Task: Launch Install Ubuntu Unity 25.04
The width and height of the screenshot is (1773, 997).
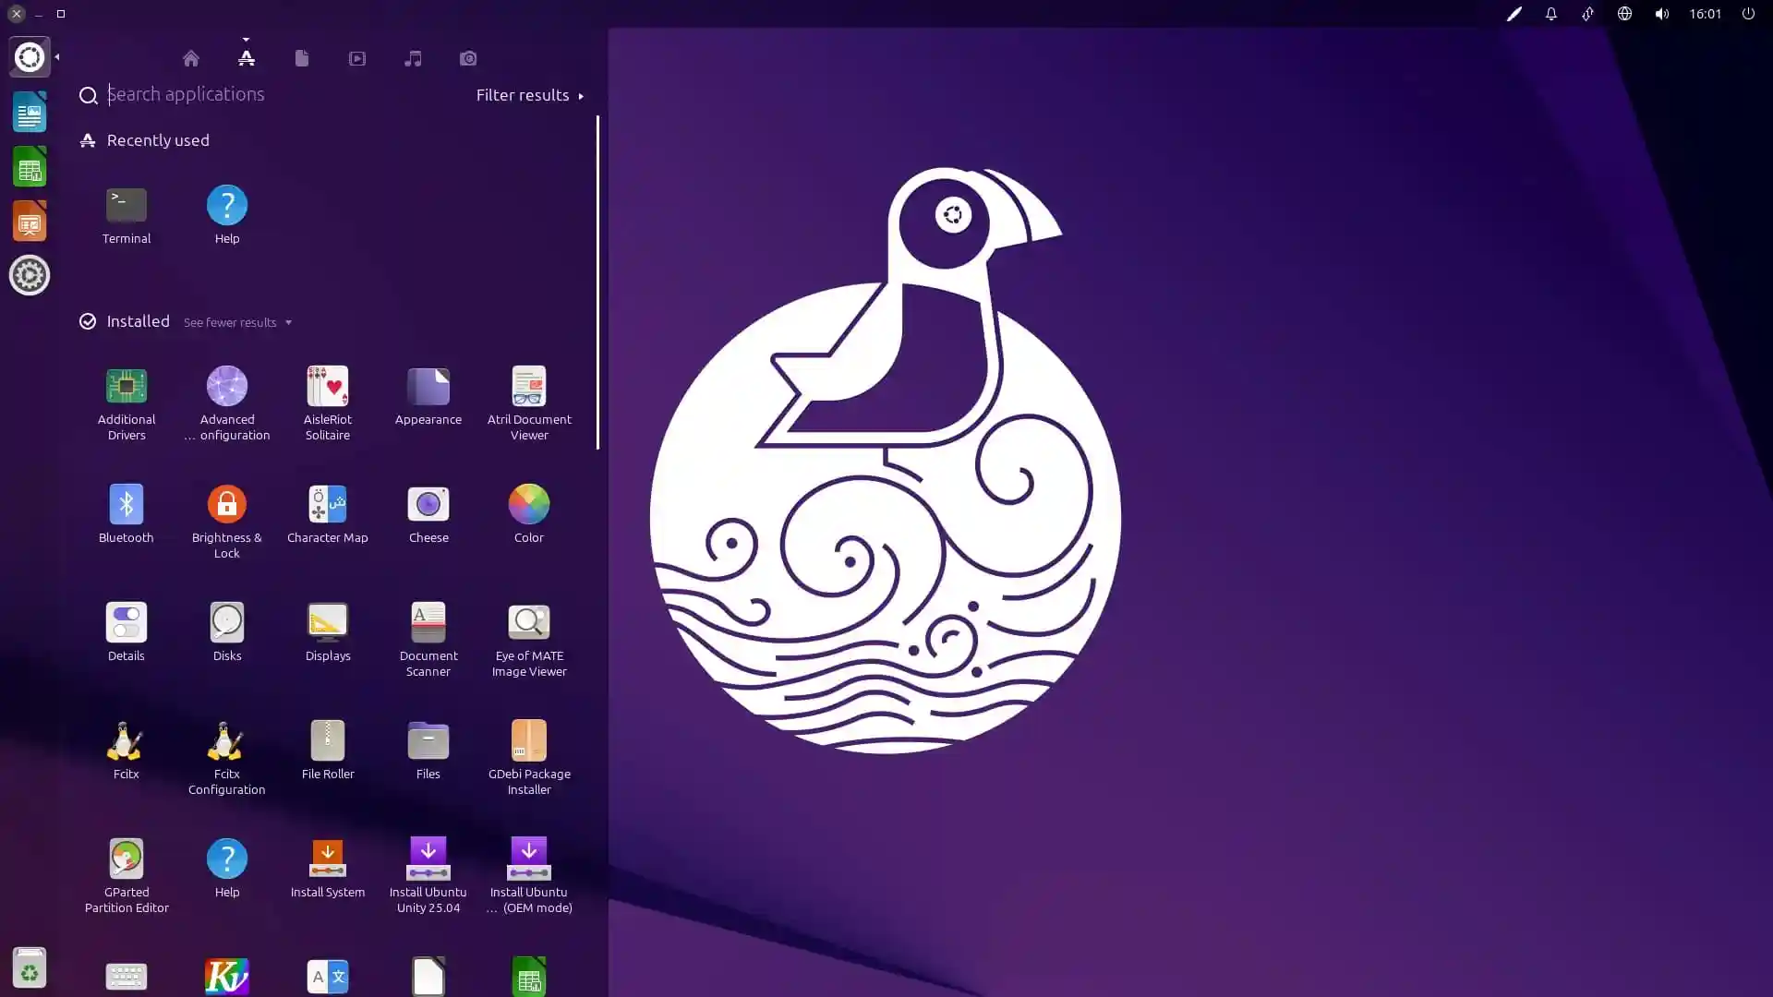Action: click(428, 857)
